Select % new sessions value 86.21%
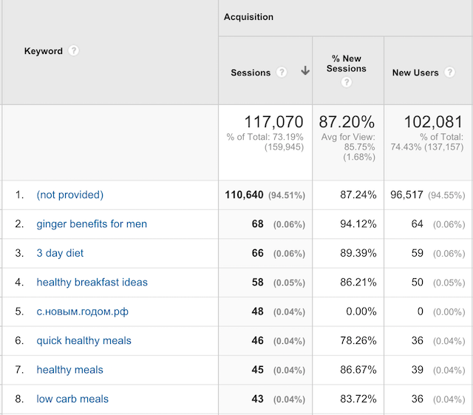Image resolution: width=473 pixels, height=415 pixels. pyautogui.click(x=358, y=282)
